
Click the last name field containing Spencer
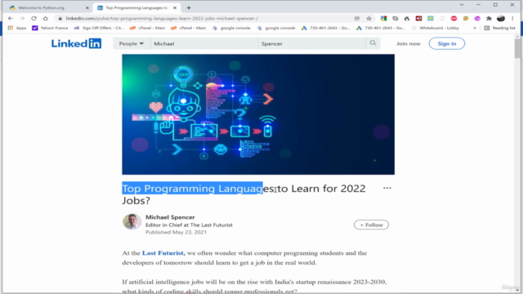pyautogui.click(x=311, y=43)
